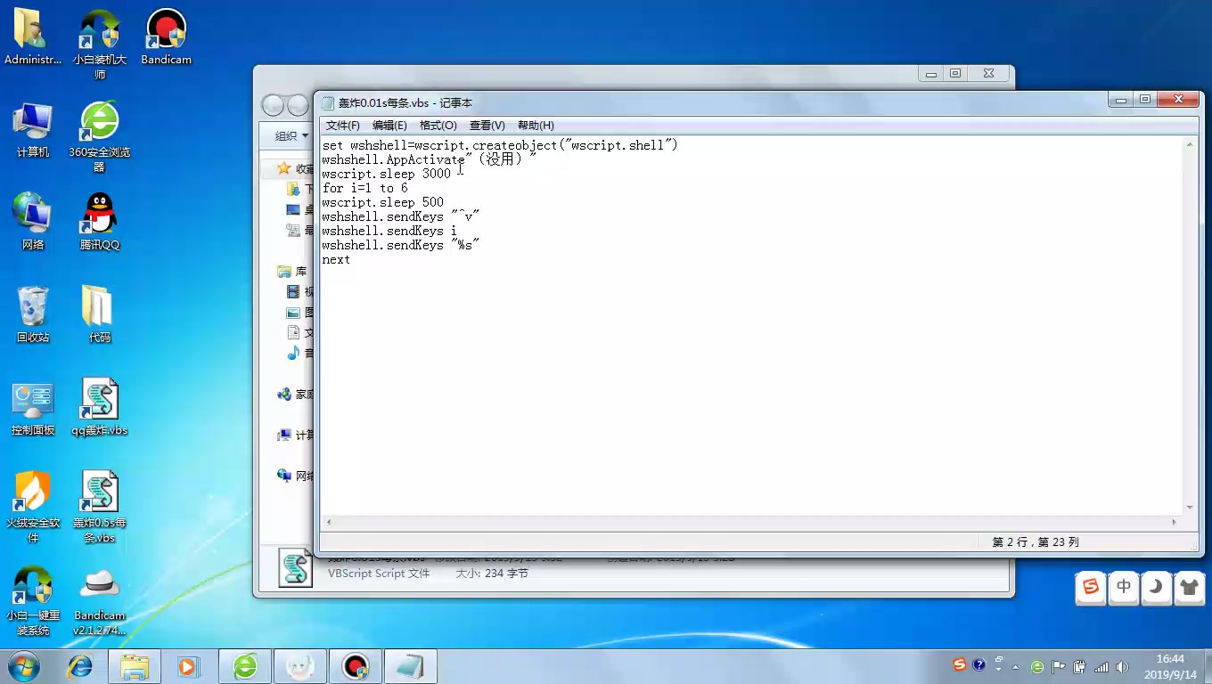Select Pictures library icon in Explorer sidebar

293,313
